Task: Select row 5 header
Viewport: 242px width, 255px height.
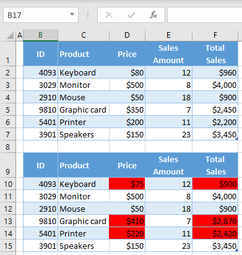Action: click(x=8, y=110)
